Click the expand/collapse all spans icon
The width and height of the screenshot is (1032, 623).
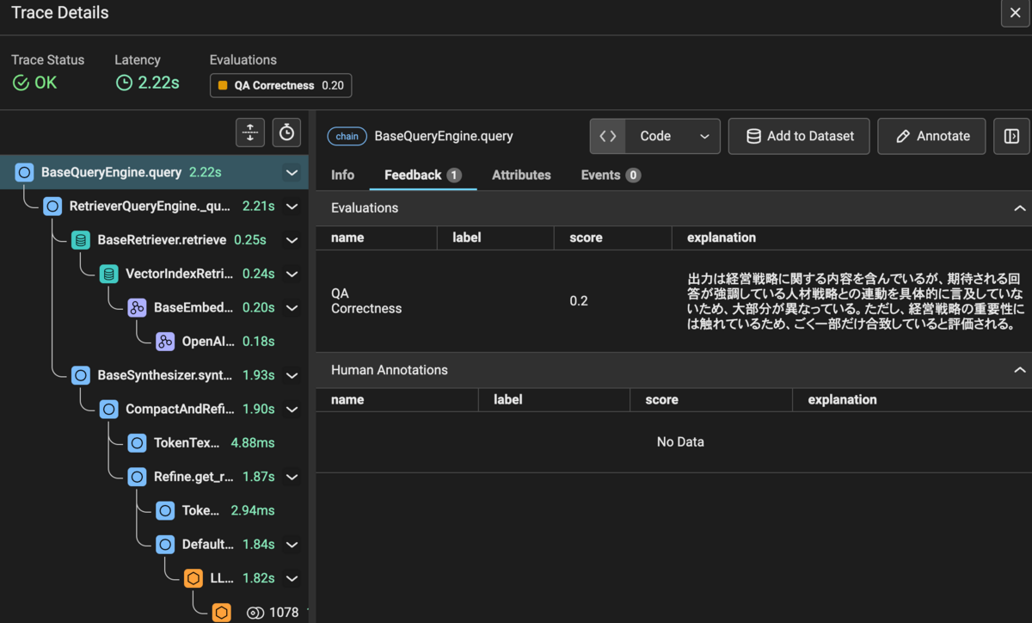click(x=249, y=133)
